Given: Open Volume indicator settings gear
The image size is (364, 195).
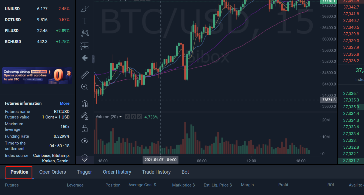Looking at the screenshot, I should click(133, 117).
